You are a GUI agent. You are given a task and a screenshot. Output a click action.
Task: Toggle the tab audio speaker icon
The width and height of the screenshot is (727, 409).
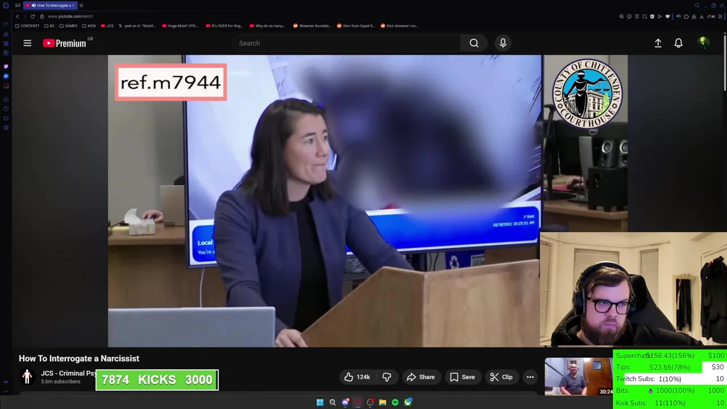[679, 16]
